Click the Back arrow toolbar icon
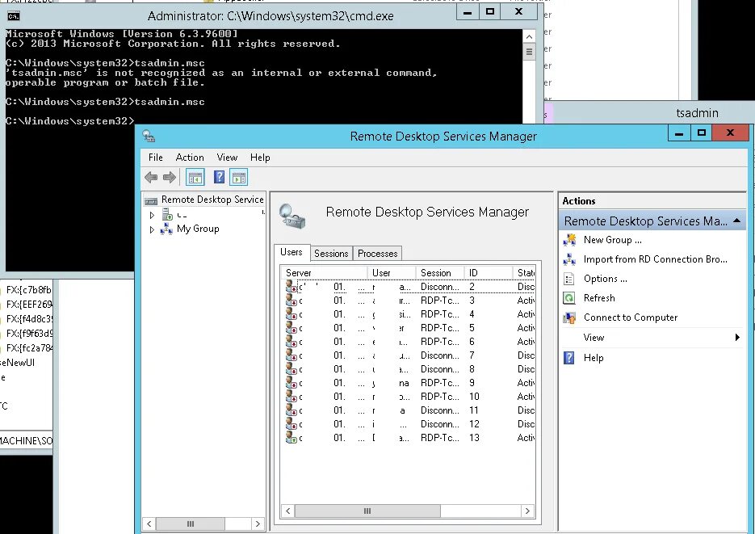This screenshot has width=755, height=534. pos(151,177)
